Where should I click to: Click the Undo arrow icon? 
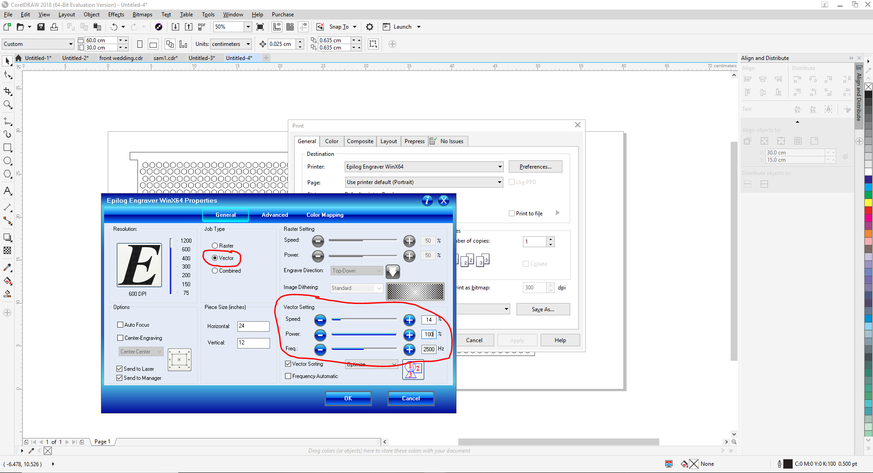tap(114, 27)
